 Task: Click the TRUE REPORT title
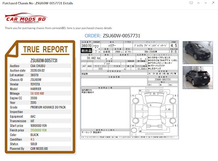point(45,49)
